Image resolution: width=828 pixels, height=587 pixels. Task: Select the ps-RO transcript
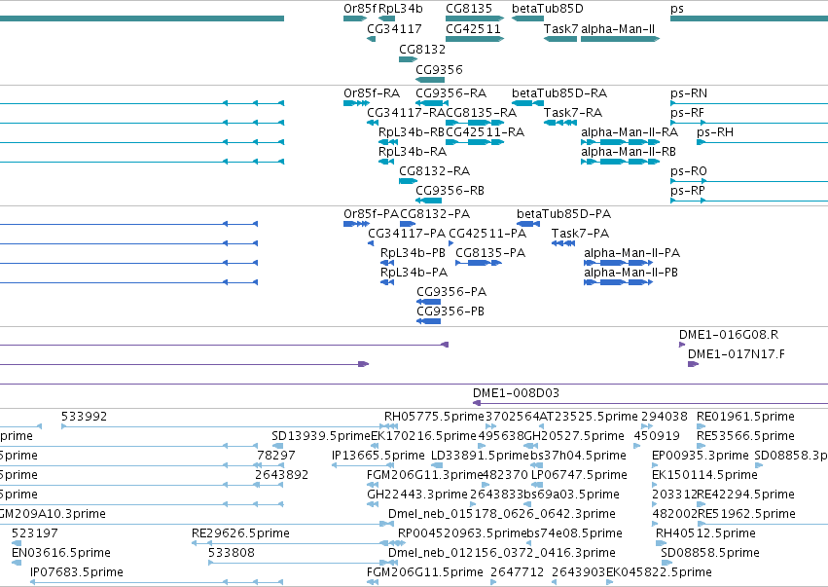(x=749, y=182)
